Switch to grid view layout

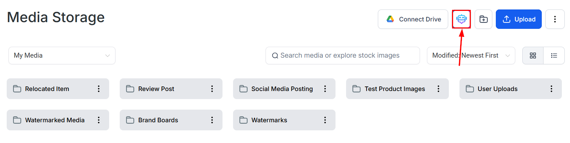533,56
